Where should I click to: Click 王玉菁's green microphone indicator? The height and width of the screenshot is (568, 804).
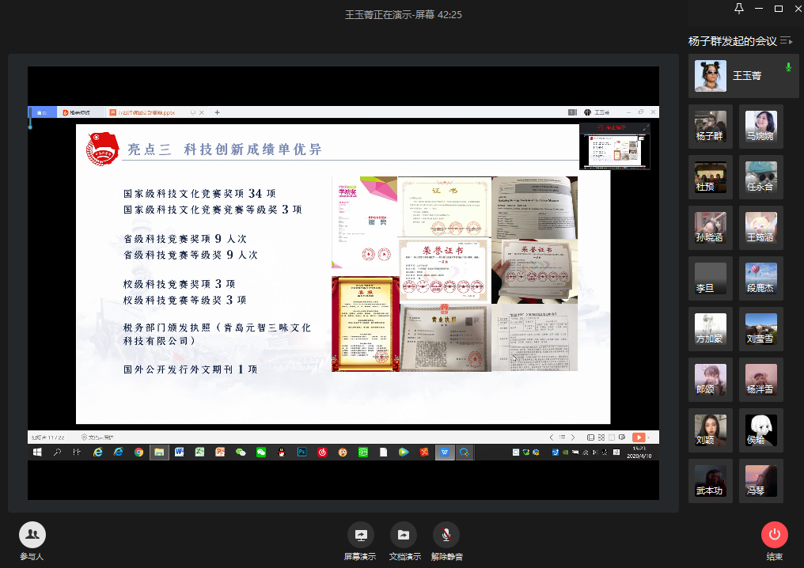[787, 68]
